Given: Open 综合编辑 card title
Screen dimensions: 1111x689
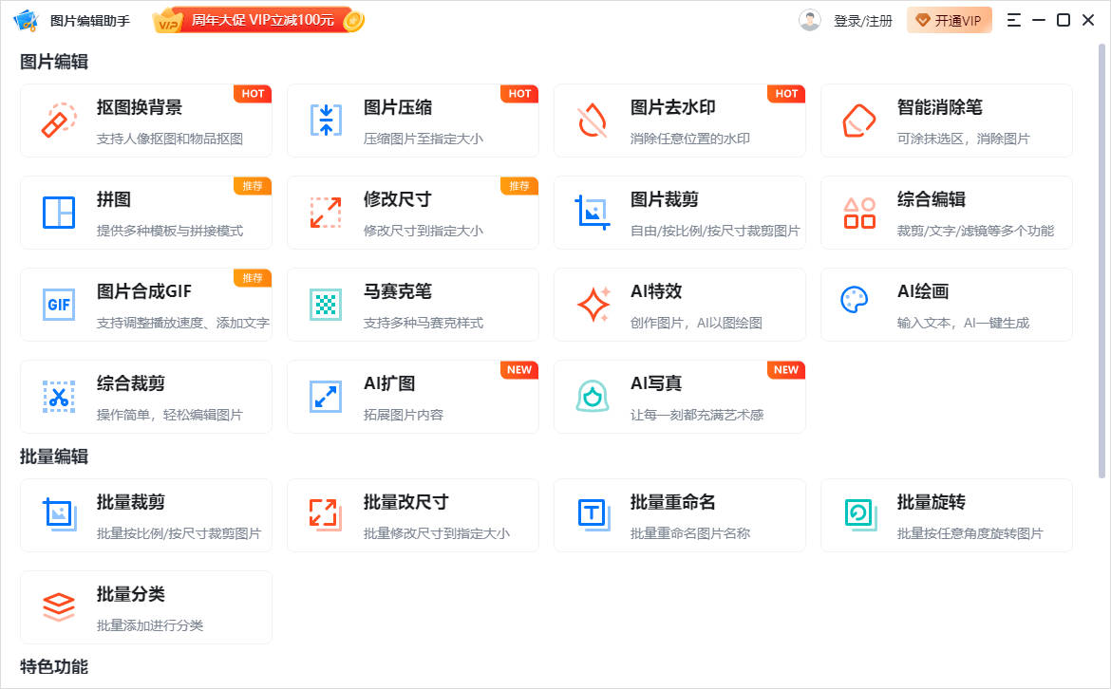Looking at the screenshot, I should 931,199.
